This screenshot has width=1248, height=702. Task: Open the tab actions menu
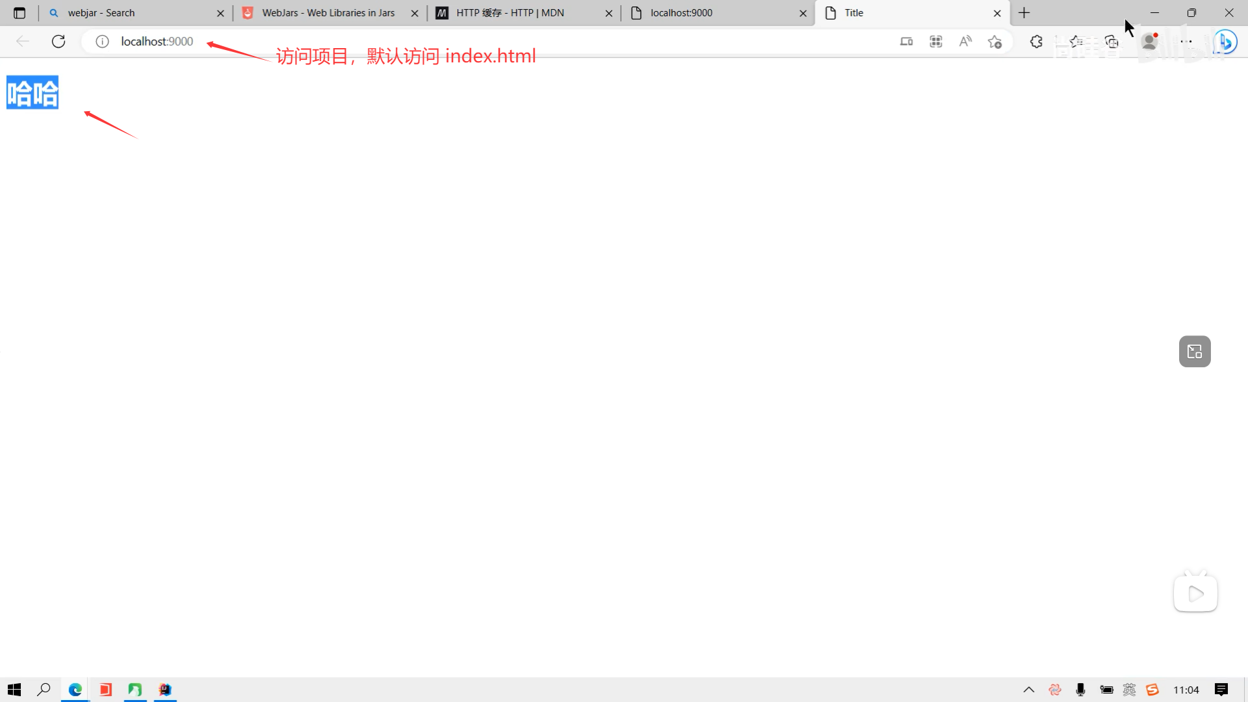(x=19, y=13)
